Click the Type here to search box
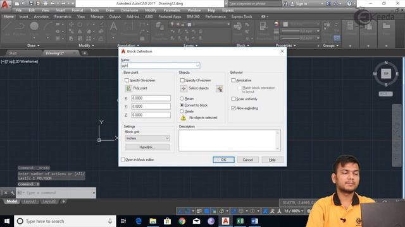This screenshot has width=405, height=227. coord(65,221)
